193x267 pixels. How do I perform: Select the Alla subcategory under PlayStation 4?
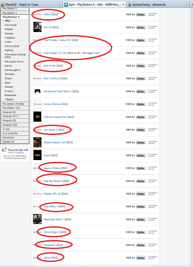click(x=15, y=21)
